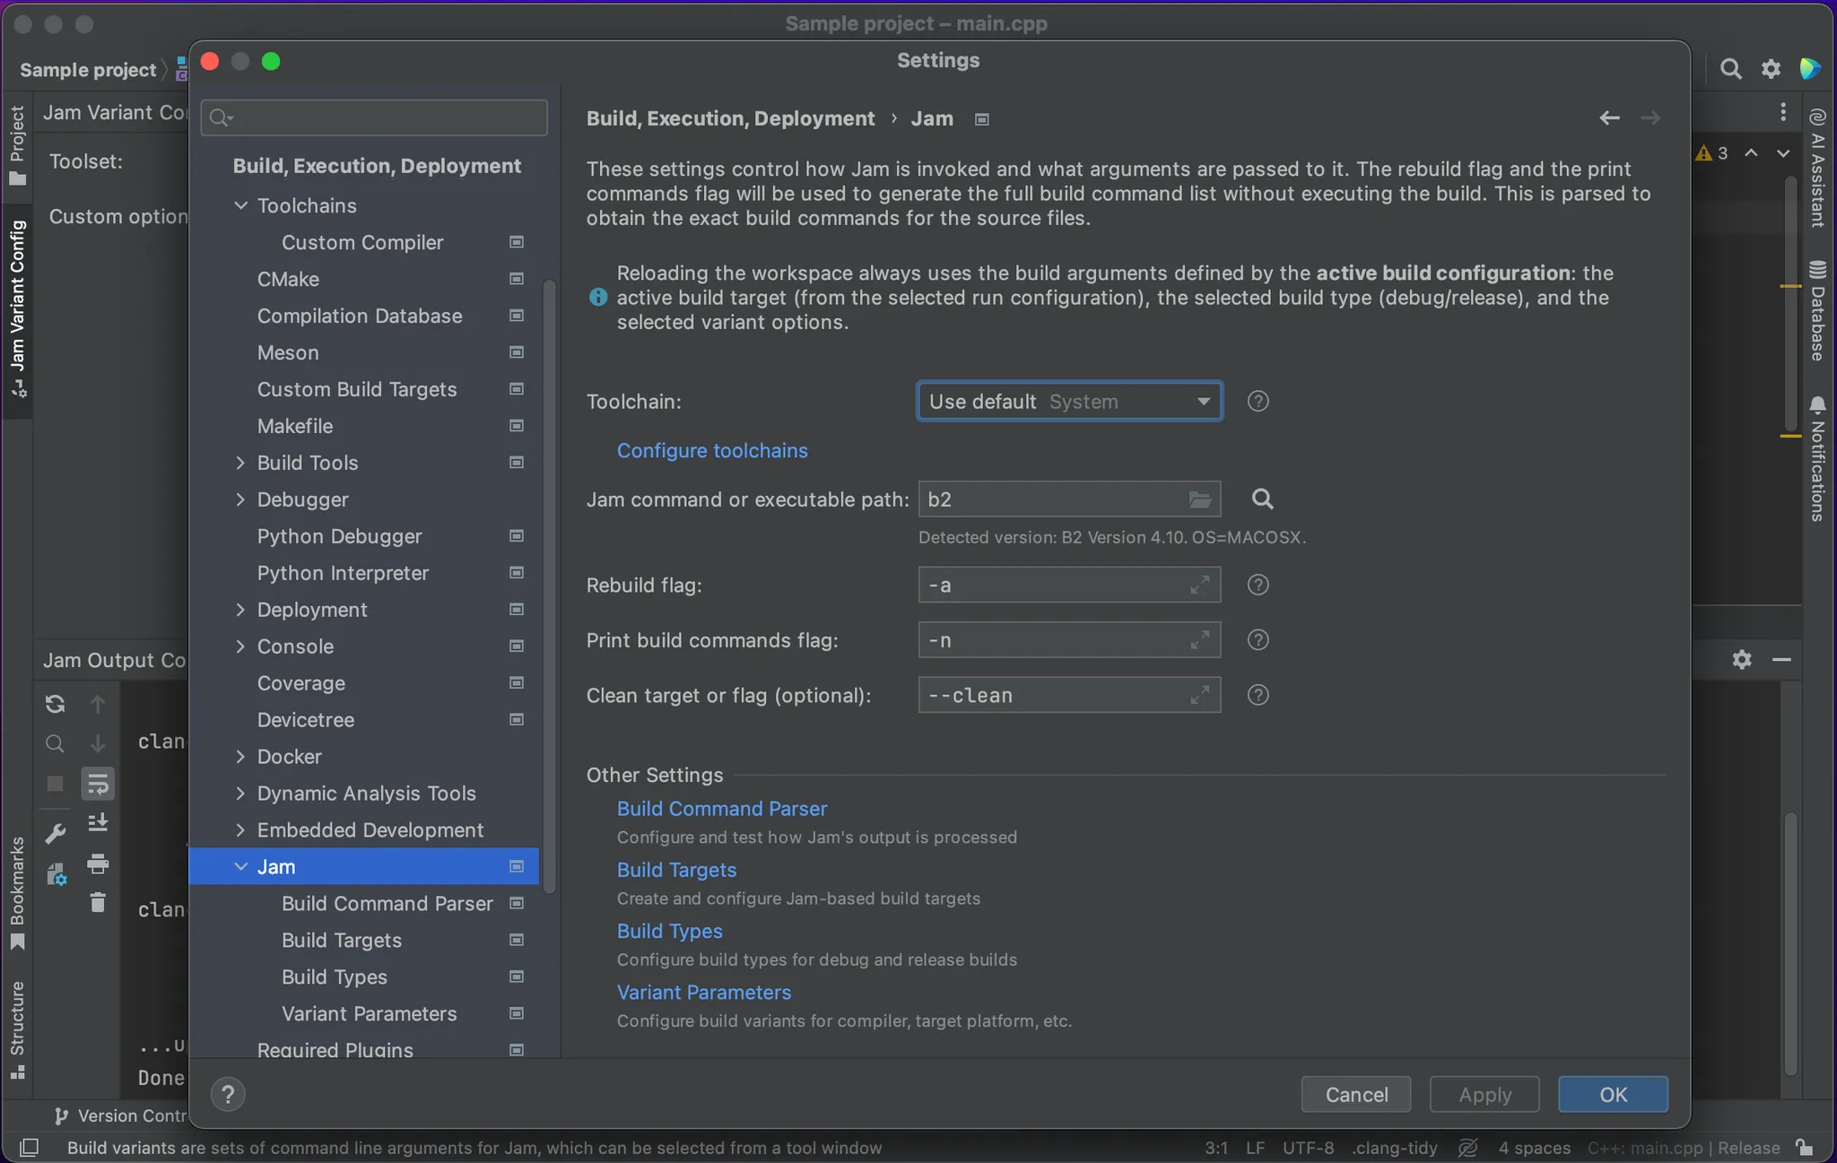Viewport: 1837px width, 1163px height.
Task: Click the .clang-tidy status bar entry
Action: pyautogui.click(x=1395, y=1148)
